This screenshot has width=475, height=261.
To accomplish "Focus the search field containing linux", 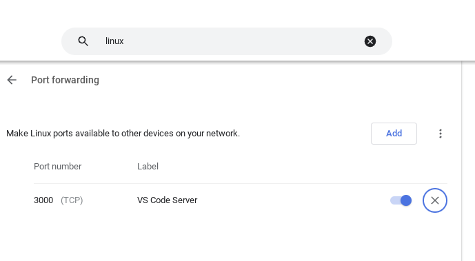I will [x=227, y=41].
